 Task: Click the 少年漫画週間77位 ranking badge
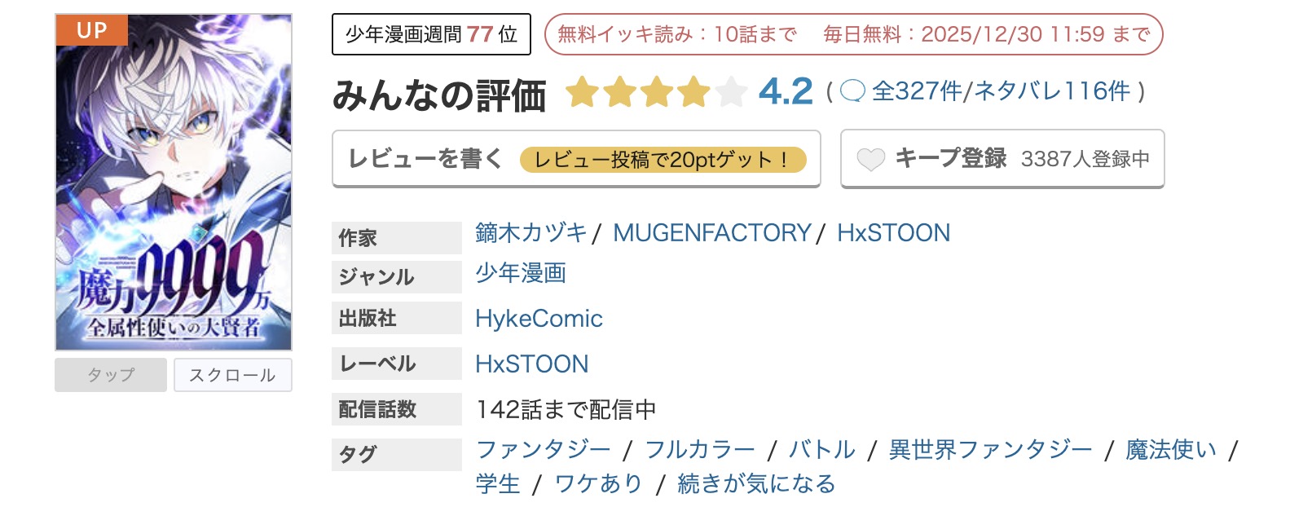coord(430,34)
